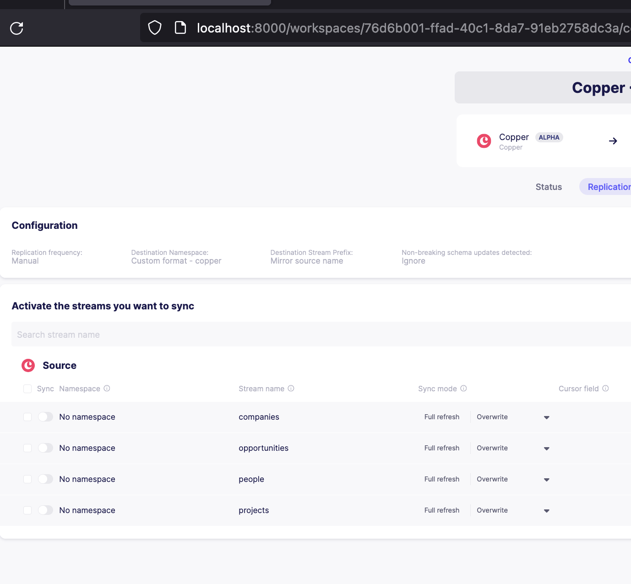Screen dimensions: 631x584
Task: Click the Custom format - copper value
Action: (176, 261)
